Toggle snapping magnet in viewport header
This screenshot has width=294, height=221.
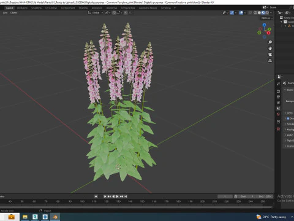(x=114, y=13)
